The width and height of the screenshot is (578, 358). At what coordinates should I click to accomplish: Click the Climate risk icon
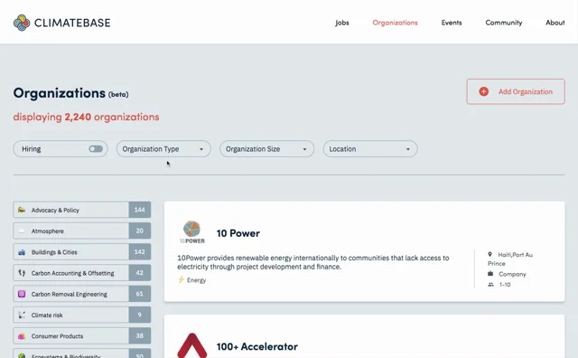pyautogui.click(x=22, y=316)
